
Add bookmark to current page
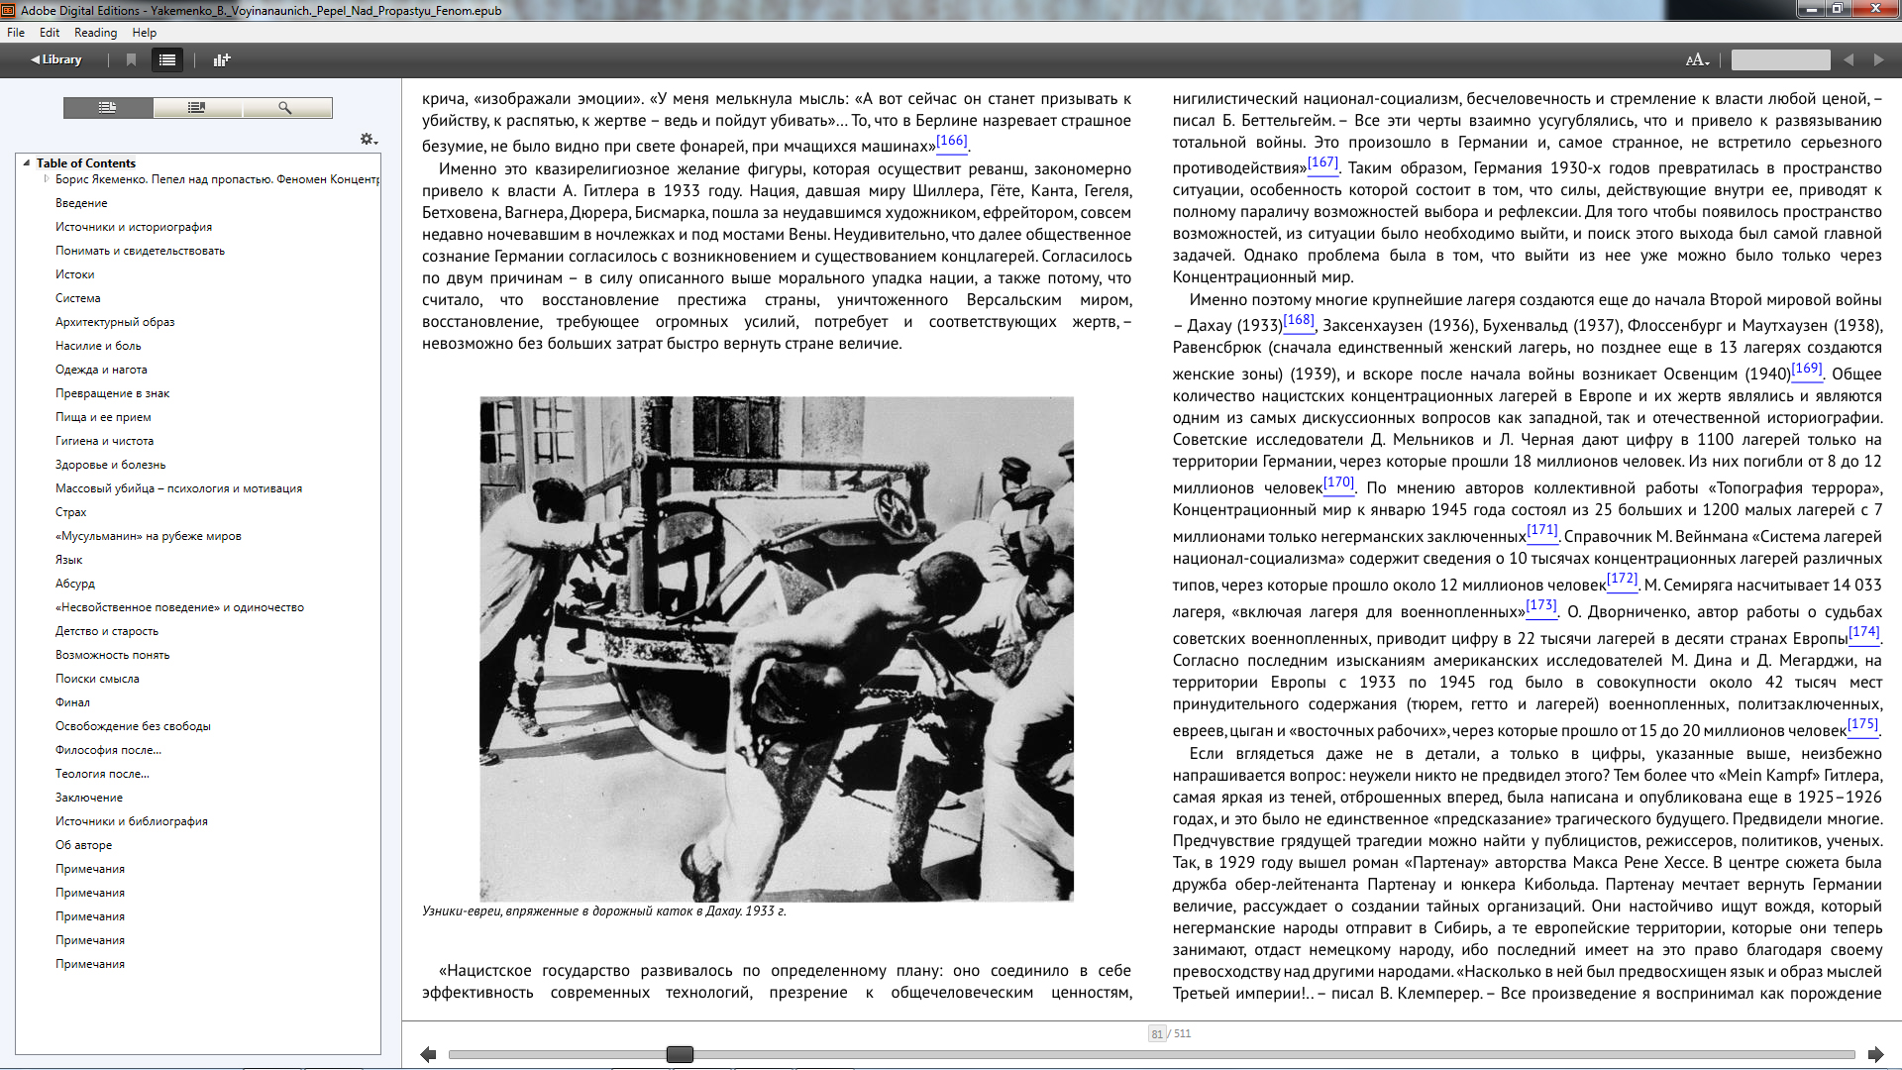[x=131, y=59]
